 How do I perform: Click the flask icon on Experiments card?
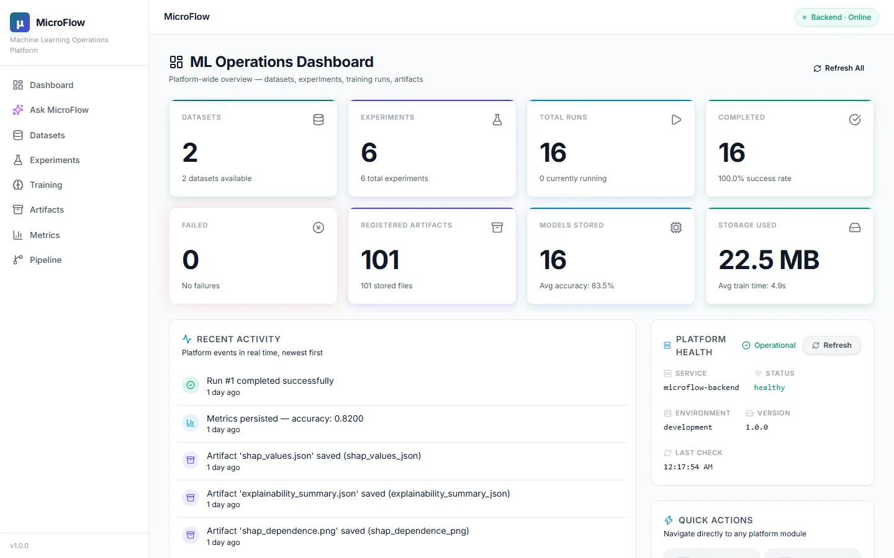[x=497, y=120]
